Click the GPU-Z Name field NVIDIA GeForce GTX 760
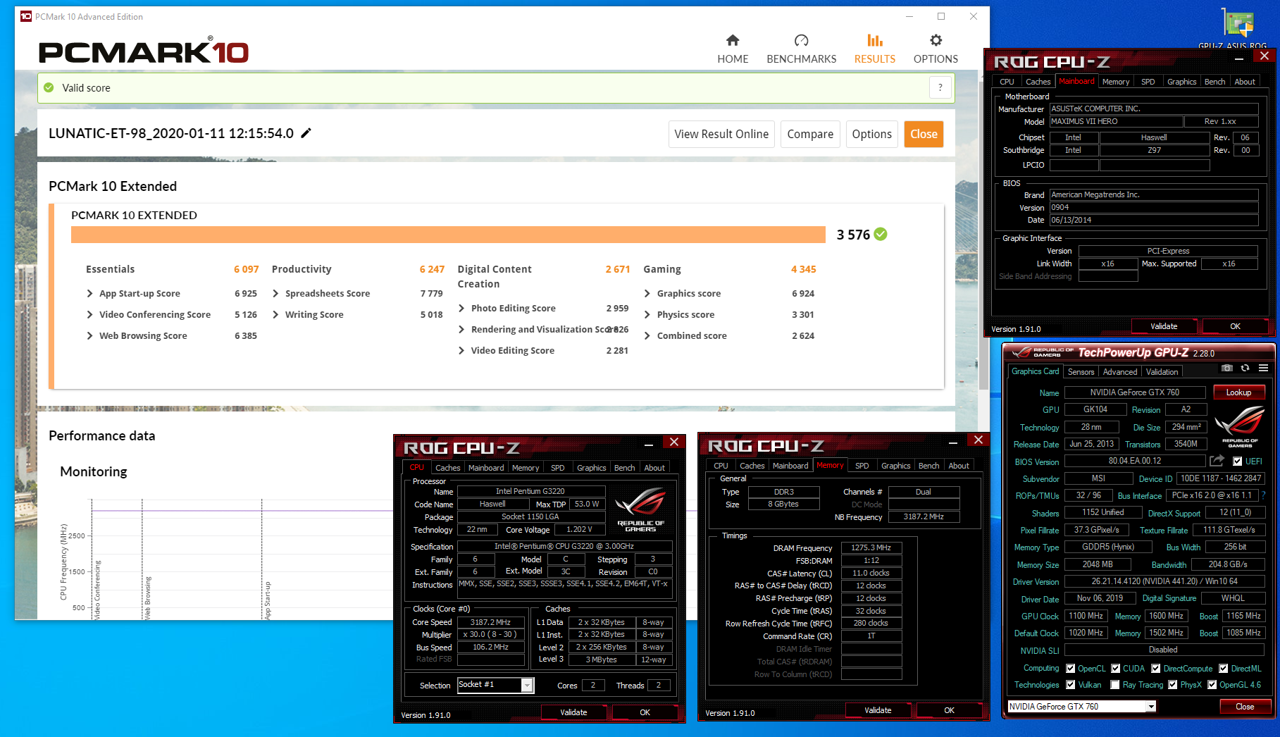 tap(1134, 392)
